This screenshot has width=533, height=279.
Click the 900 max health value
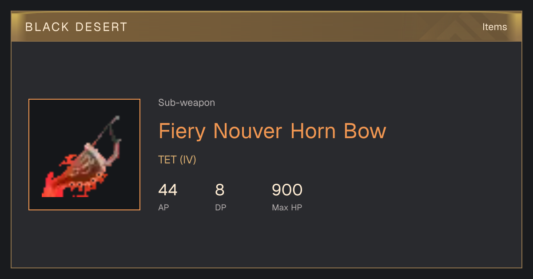click(287, 190)
